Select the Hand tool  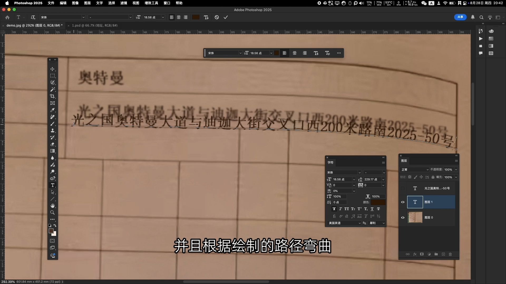(52, 206)
